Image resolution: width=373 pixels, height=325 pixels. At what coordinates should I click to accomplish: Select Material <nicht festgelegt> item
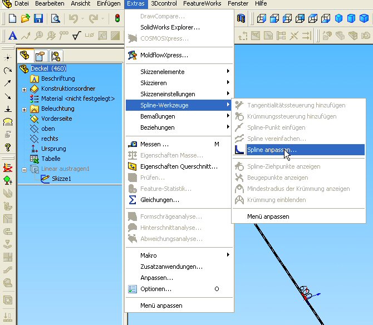(78, 99)
